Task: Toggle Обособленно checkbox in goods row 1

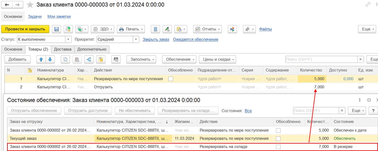Action: click(171, 79)
